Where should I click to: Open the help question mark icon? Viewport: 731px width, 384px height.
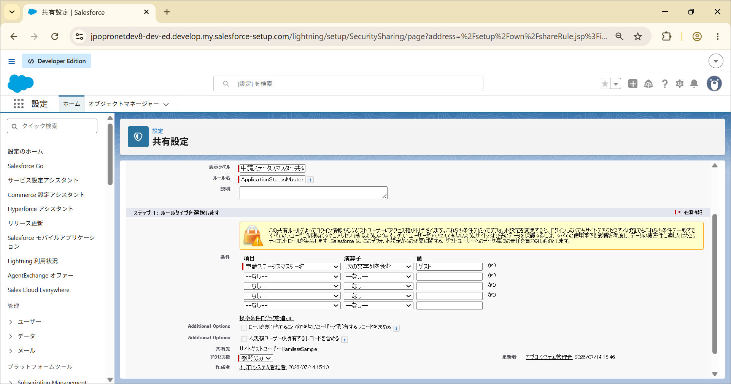coord(664,84)
